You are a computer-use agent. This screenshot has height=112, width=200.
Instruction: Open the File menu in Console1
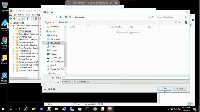(14, 15)
